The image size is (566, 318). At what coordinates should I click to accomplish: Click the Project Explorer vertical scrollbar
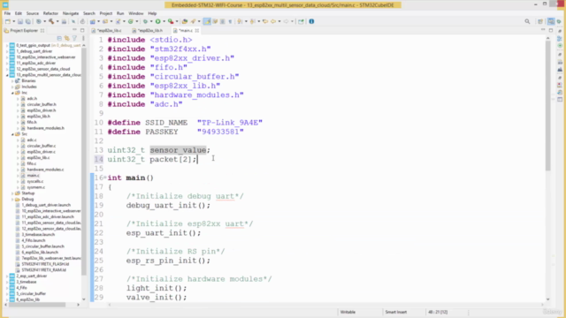tap(84, 163)
